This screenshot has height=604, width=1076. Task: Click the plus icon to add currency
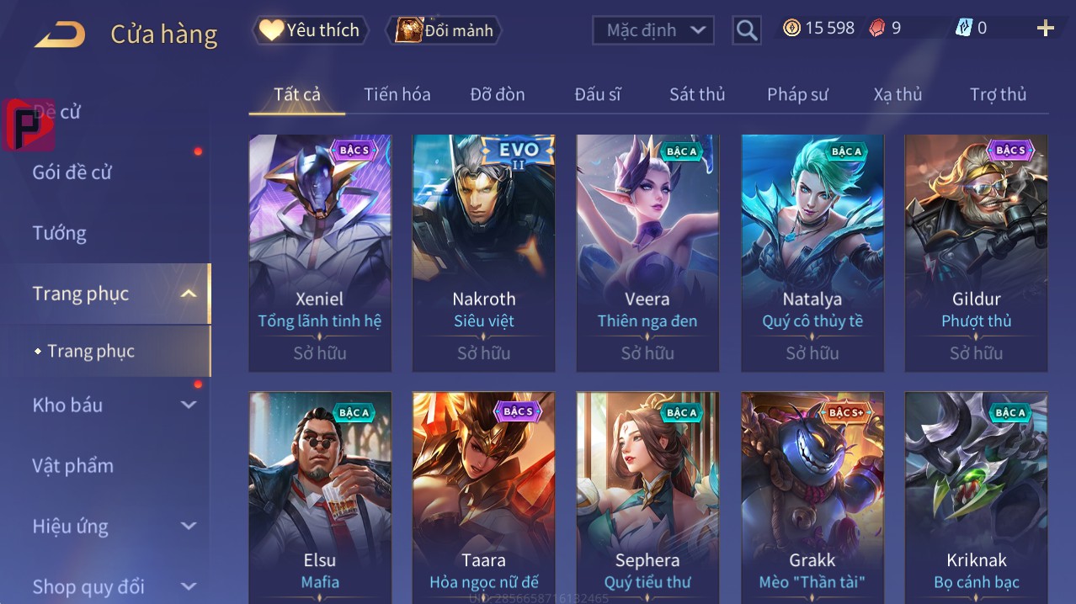tap(1045, 29)
